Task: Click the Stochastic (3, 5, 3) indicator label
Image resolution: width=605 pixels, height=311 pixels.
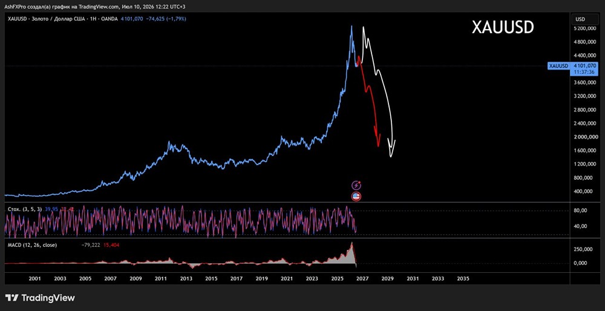Action: point(25,209)
